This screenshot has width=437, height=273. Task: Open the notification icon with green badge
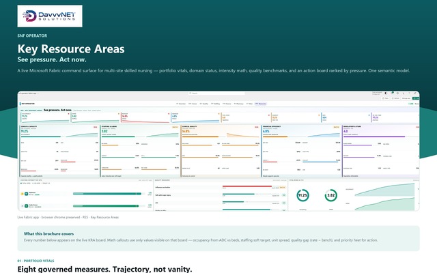392,93
